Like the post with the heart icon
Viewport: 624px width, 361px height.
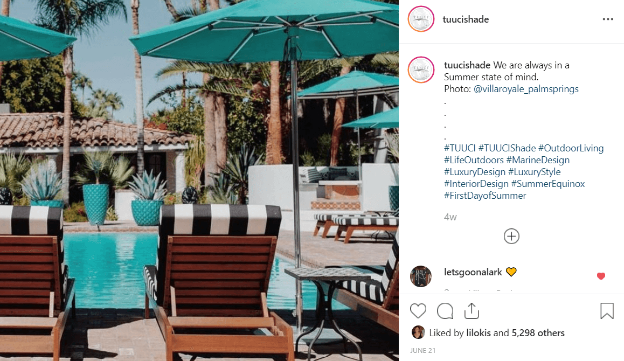tap(418, 311)
